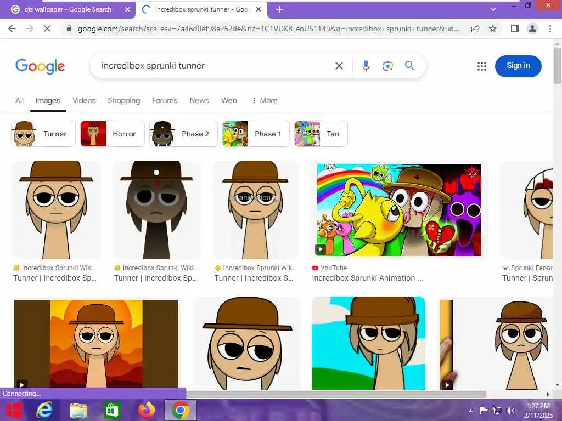Image resolution: width=562 pixels, height=421 pixels.
Task: Stop the page from loading
Action: click(47, 29)
